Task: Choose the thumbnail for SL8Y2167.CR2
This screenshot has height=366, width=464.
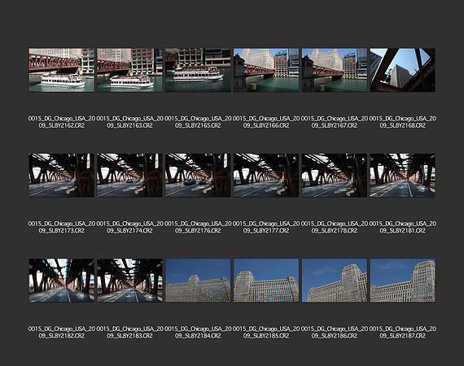Action: 335,70
